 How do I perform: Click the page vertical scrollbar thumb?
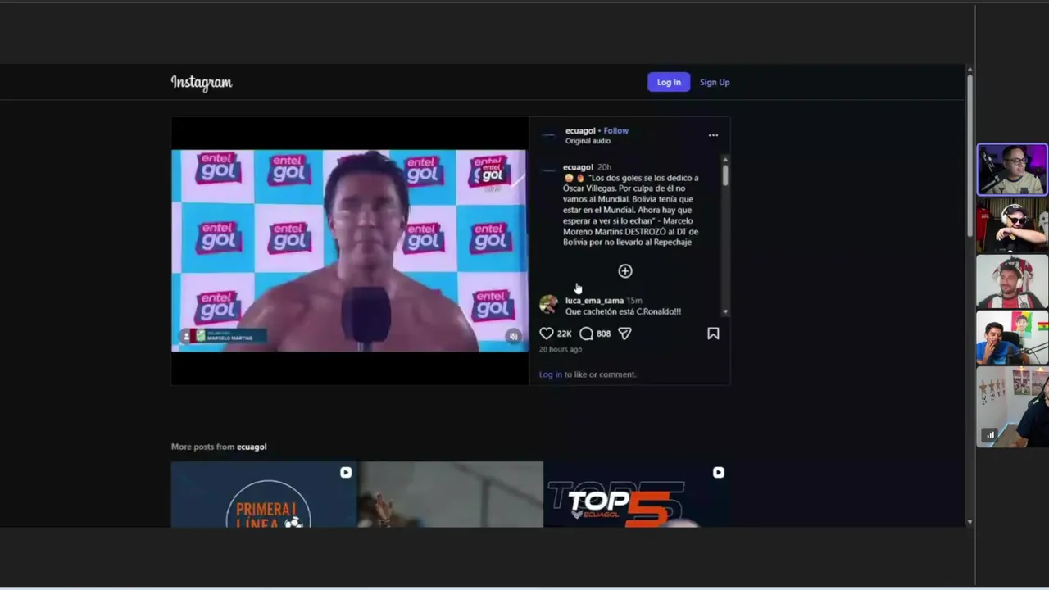[970, 156]
